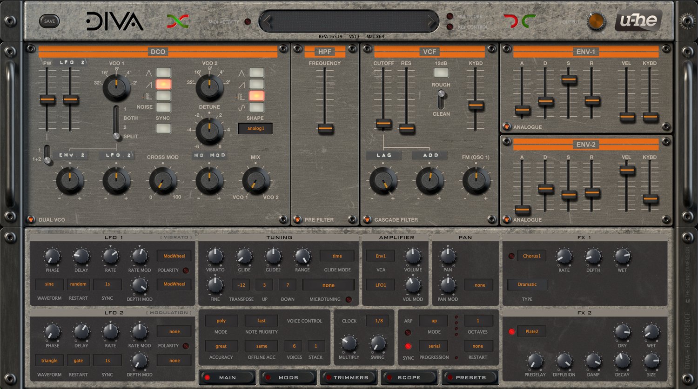Disable the FX 2 power LED
The image size is (698, 389).
tap(511, 332)
